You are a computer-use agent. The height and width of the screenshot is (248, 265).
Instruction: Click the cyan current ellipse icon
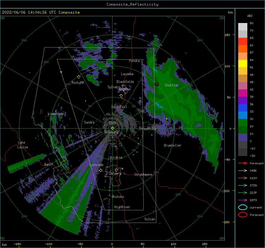[x=243, y=207]
